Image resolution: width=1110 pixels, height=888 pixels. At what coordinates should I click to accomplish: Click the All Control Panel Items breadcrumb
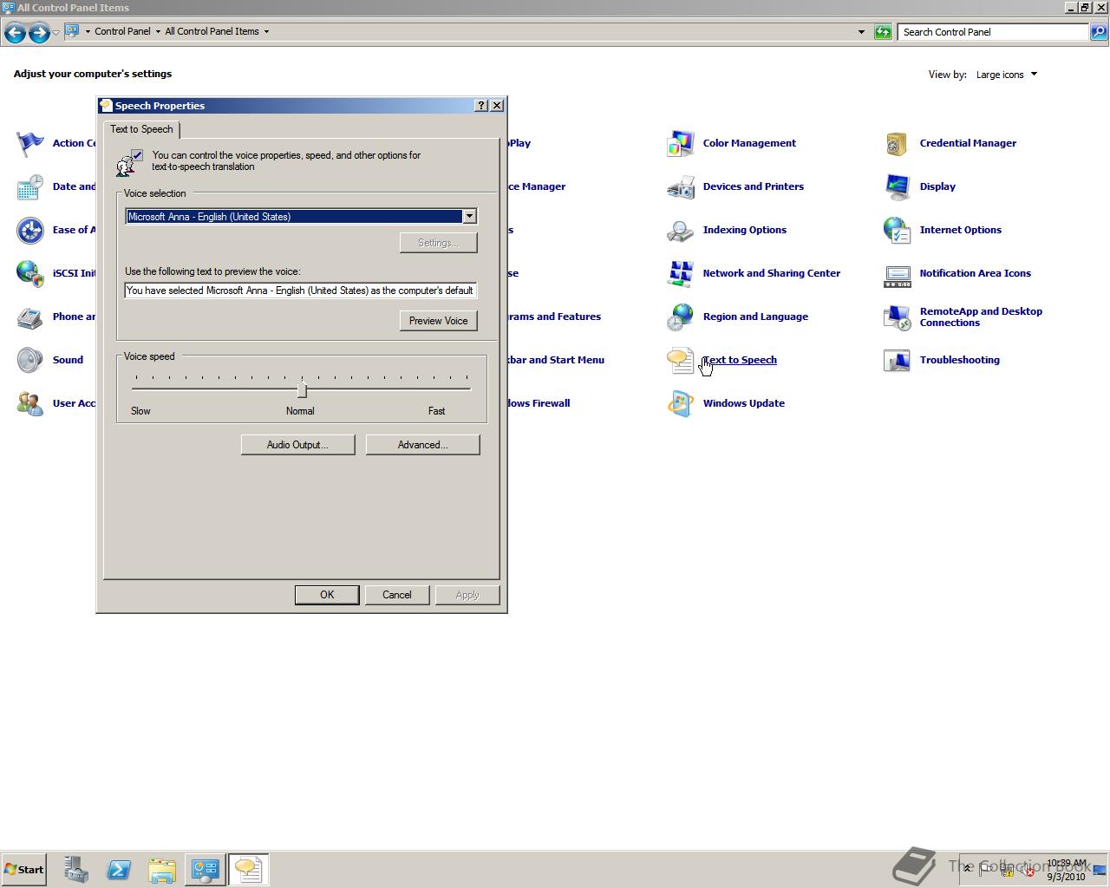[212, 31]
